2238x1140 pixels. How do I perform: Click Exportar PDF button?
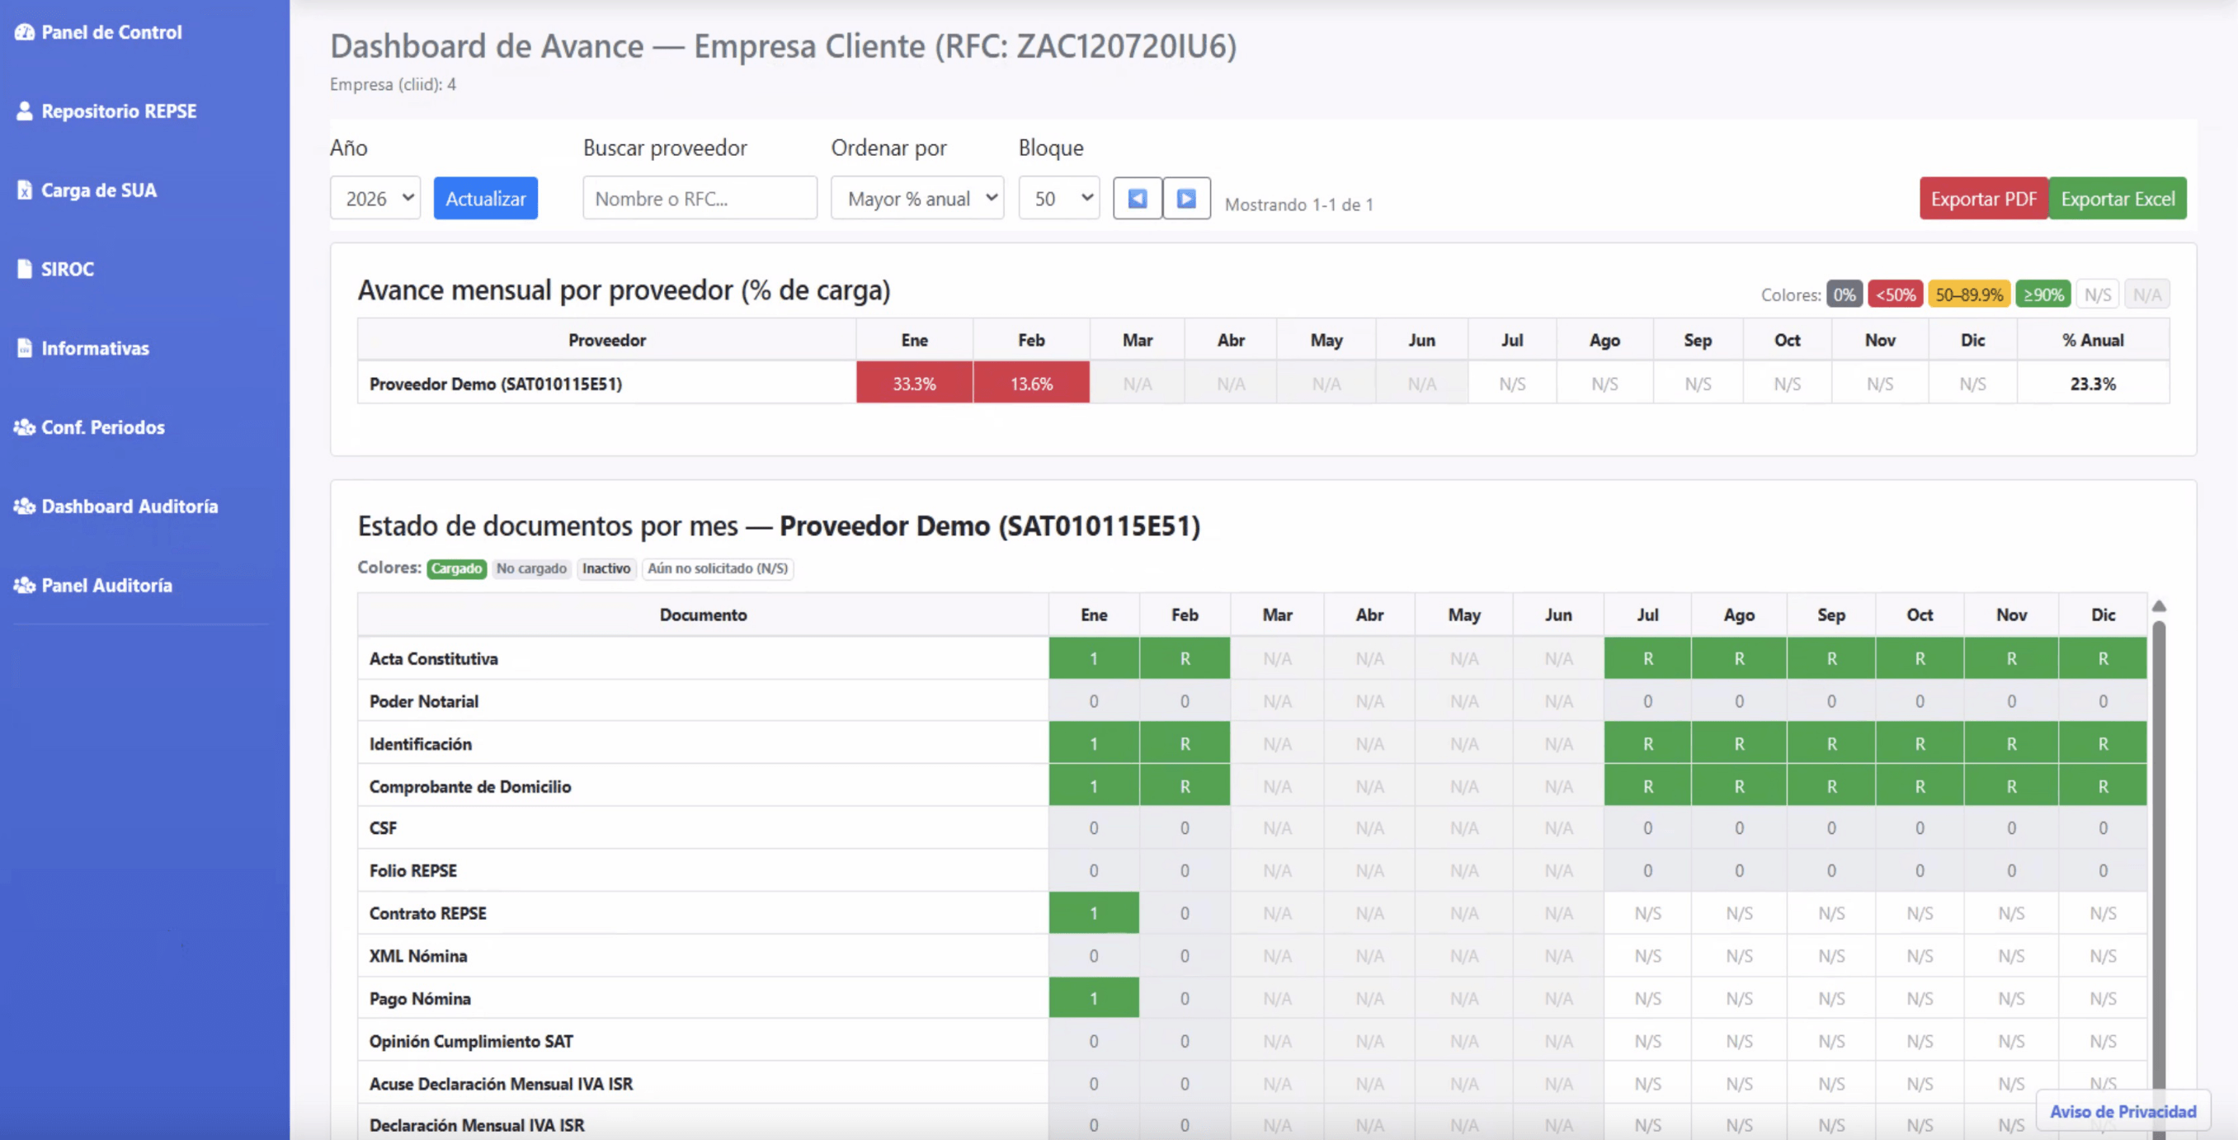1983,199
